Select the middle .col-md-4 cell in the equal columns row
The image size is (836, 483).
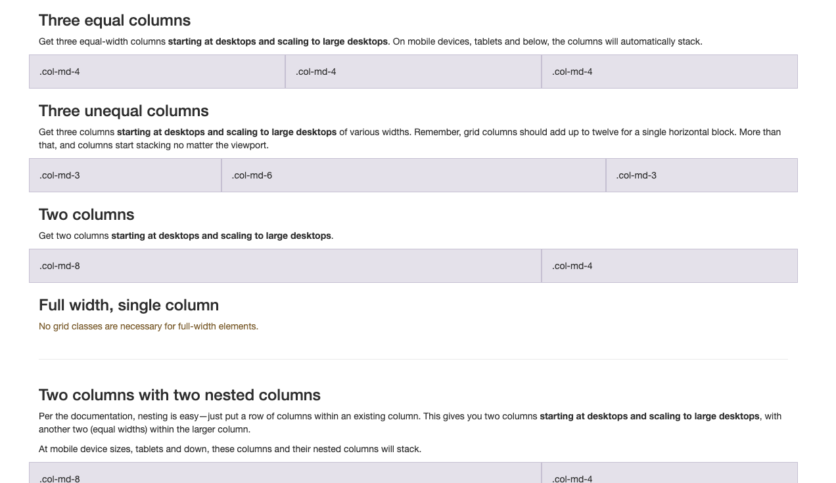(x=413, y=72)
